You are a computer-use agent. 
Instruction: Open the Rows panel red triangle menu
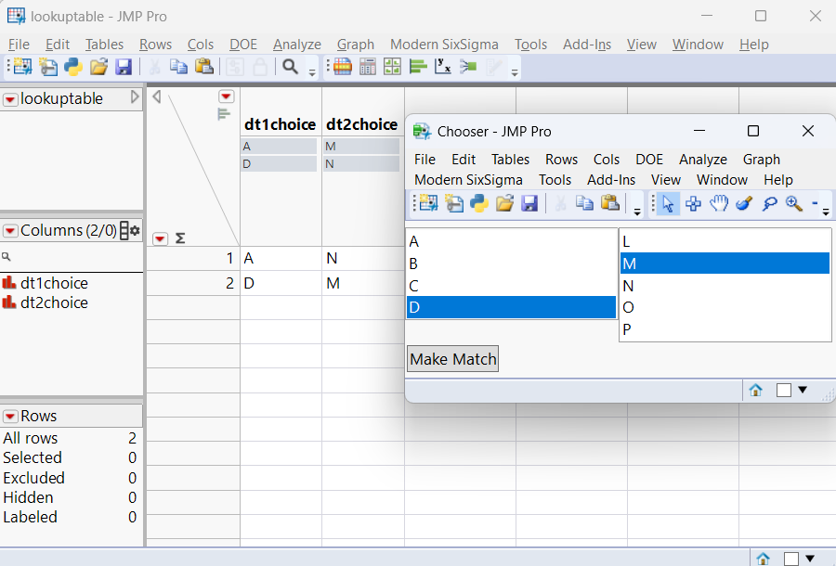(10, 417)
